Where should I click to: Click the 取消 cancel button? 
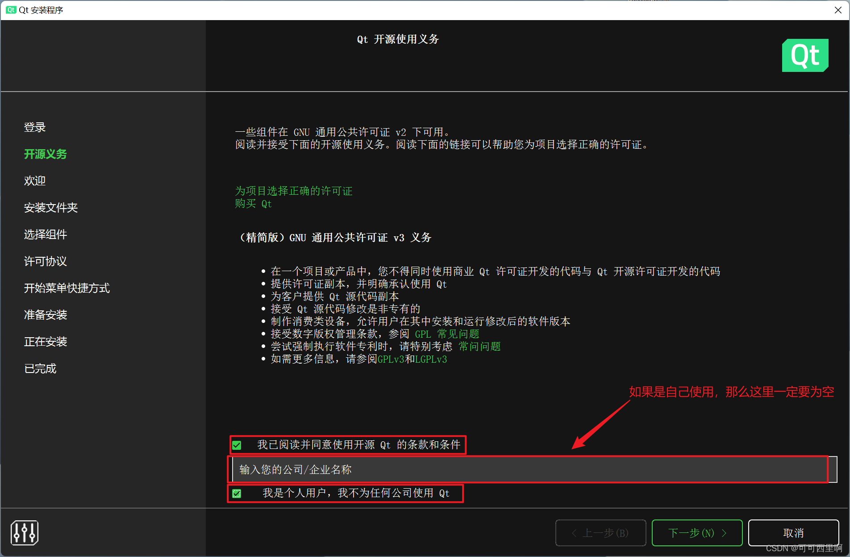pos(793,533)
